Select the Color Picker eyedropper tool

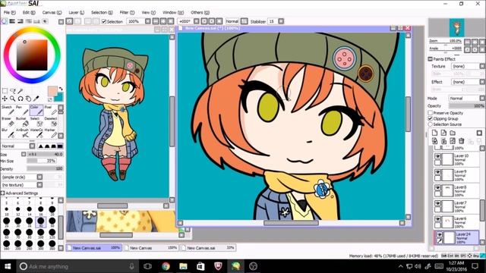tap(36, 99)
